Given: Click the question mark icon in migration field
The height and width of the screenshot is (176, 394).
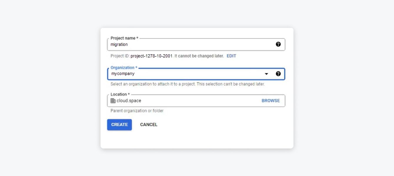Looking at the screenshot, I should pos(278,44).
